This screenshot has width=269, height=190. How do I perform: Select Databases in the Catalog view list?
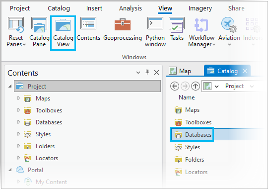coord(192,135)
